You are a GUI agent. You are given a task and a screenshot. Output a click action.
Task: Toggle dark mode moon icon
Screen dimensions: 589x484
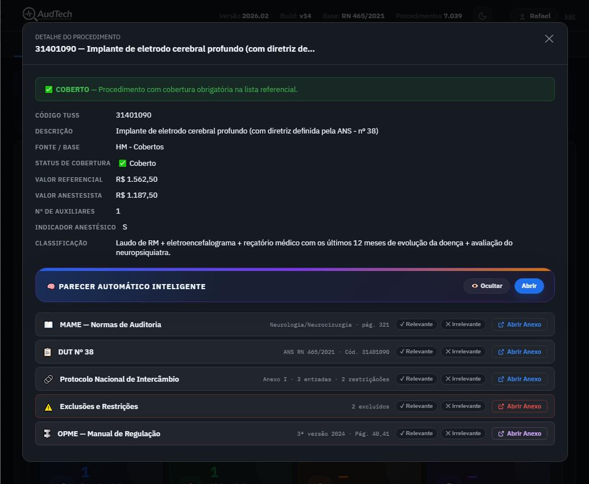click(x=483, y=16)
